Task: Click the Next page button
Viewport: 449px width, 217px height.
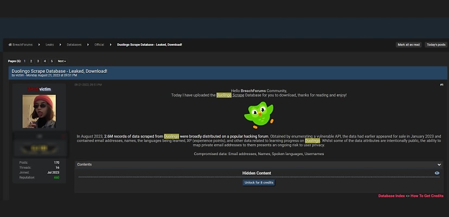Action: click(62, 61)
